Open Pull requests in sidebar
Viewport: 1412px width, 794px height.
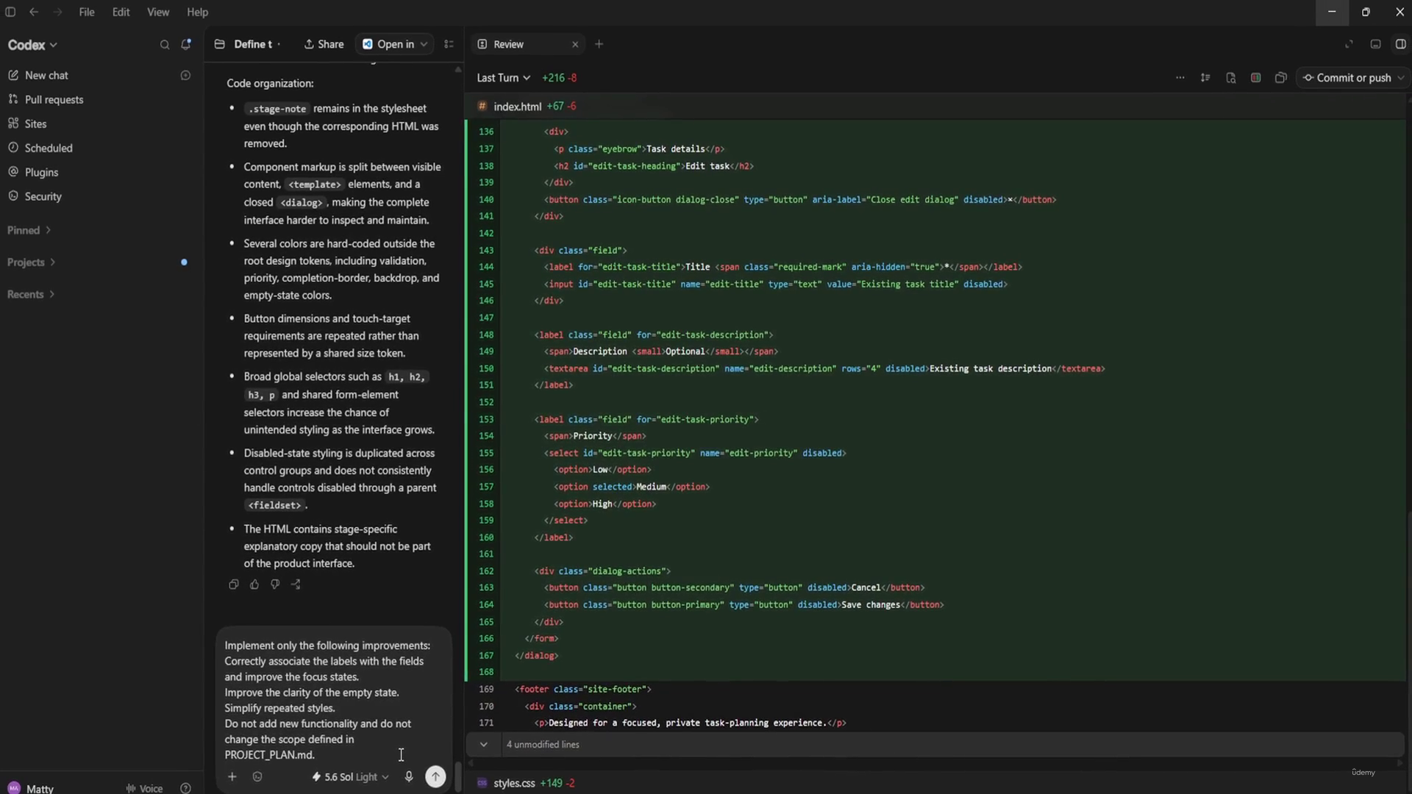tap(54, 100)
